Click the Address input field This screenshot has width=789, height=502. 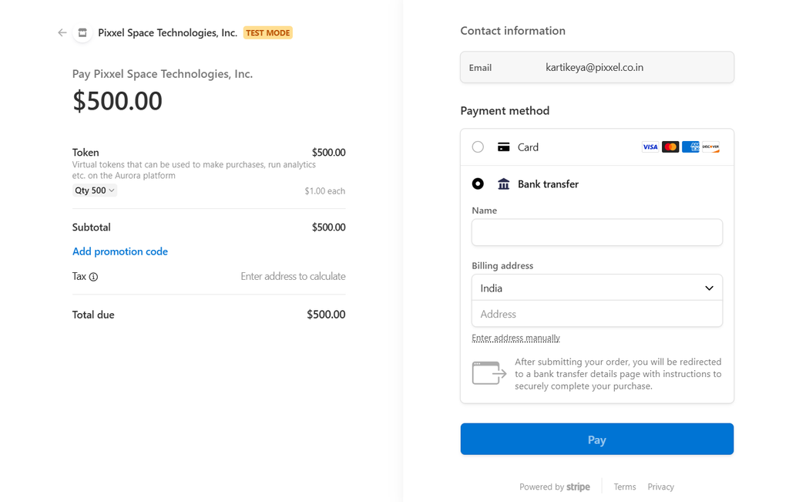597,314
